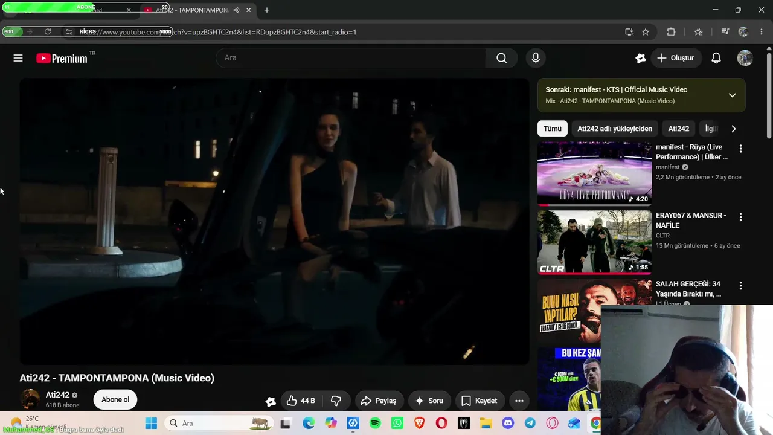This screenshot has width=773, height=435.
Task: Click the Paylaş share button
Action: tap(379, 401)
